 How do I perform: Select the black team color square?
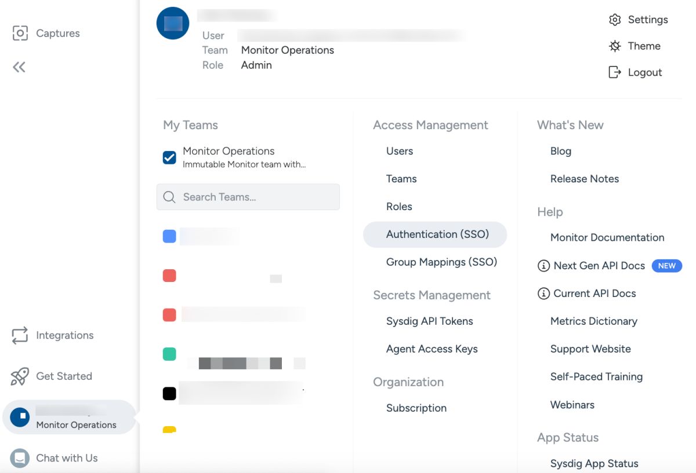point(169,394)
